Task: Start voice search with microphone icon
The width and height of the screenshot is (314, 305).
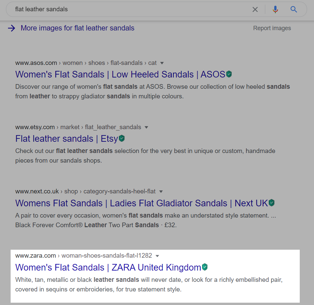Action: [x=275, y=10]
